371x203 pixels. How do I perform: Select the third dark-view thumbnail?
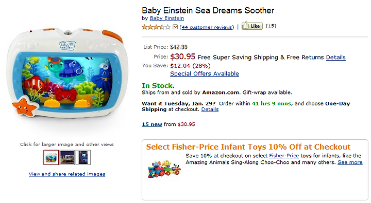tap(83, 157)
